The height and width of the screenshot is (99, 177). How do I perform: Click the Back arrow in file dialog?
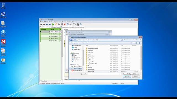tap(71, 40)
